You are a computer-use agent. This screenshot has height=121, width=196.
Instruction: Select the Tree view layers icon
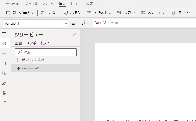pos(4,43)
